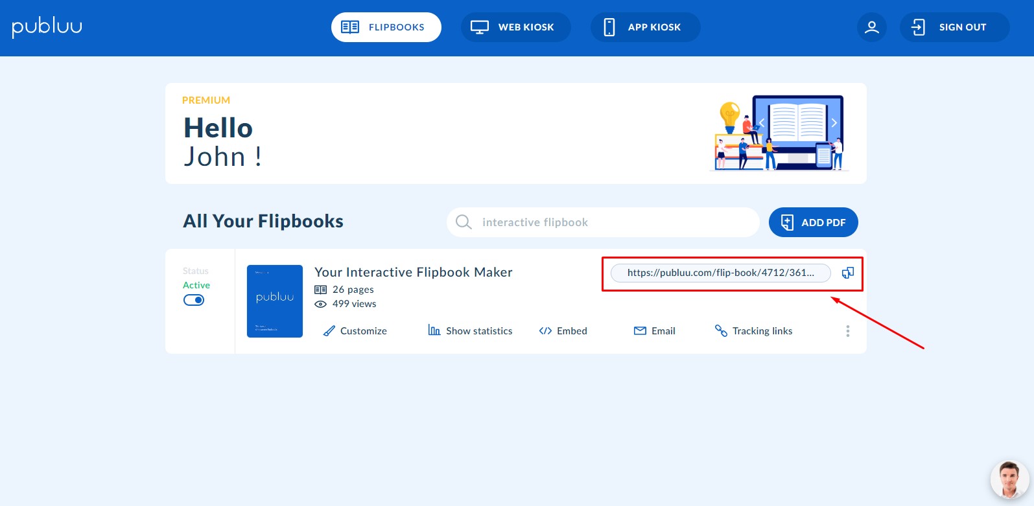Toggle the flipbook Active status switch
Viewport: 1034px width, 506px height.
point(194,300)
